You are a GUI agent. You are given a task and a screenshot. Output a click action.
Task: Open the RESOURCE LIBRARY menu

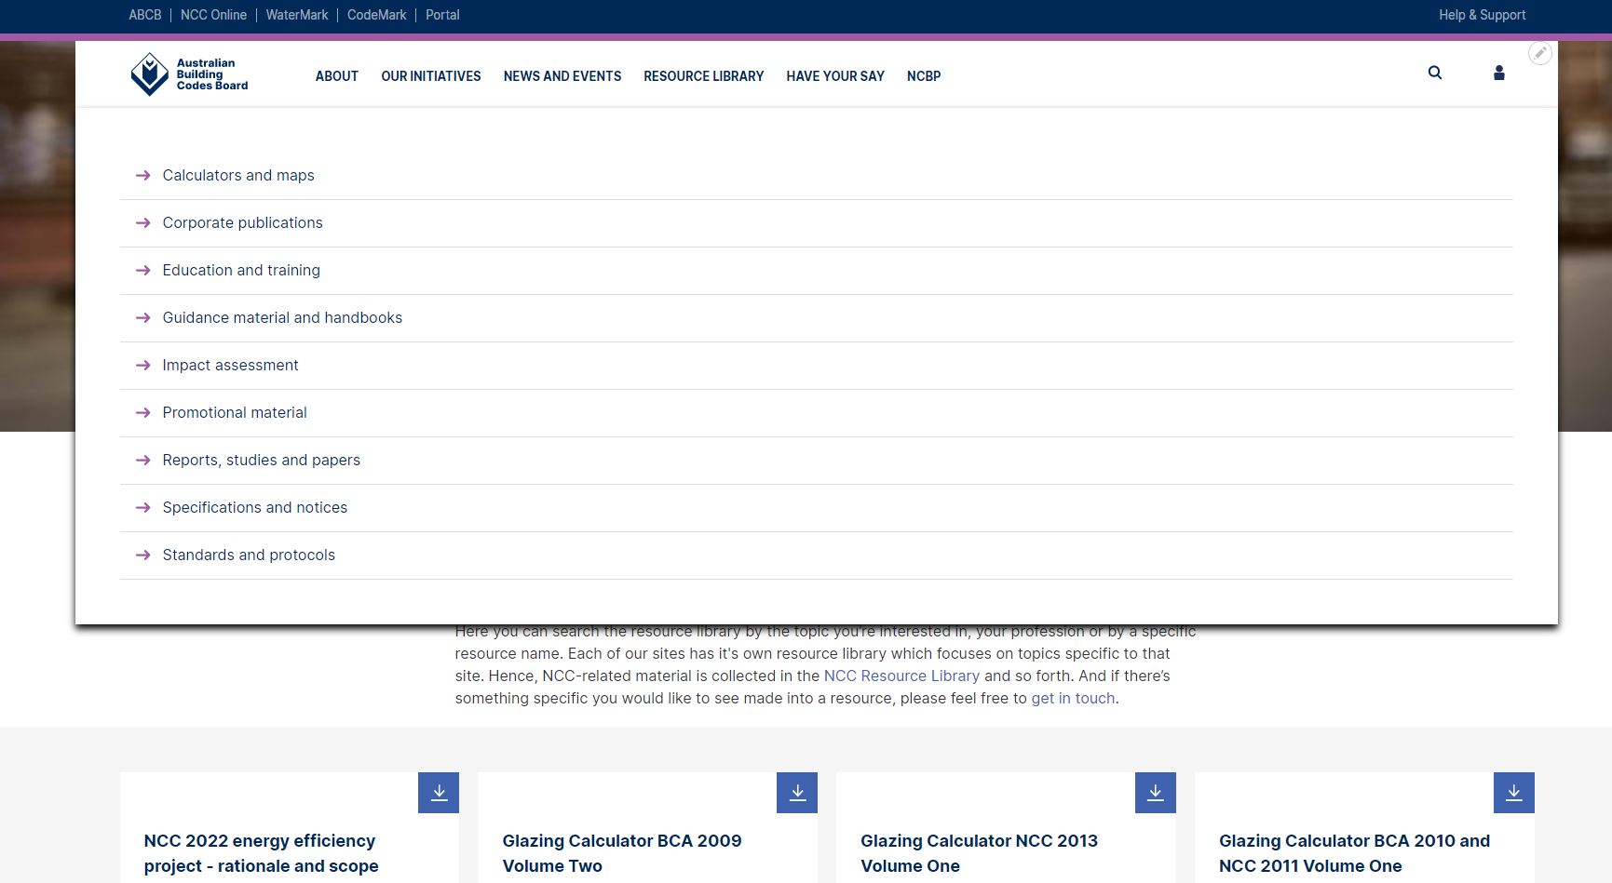pyautogui.click(x=703, y=76)
